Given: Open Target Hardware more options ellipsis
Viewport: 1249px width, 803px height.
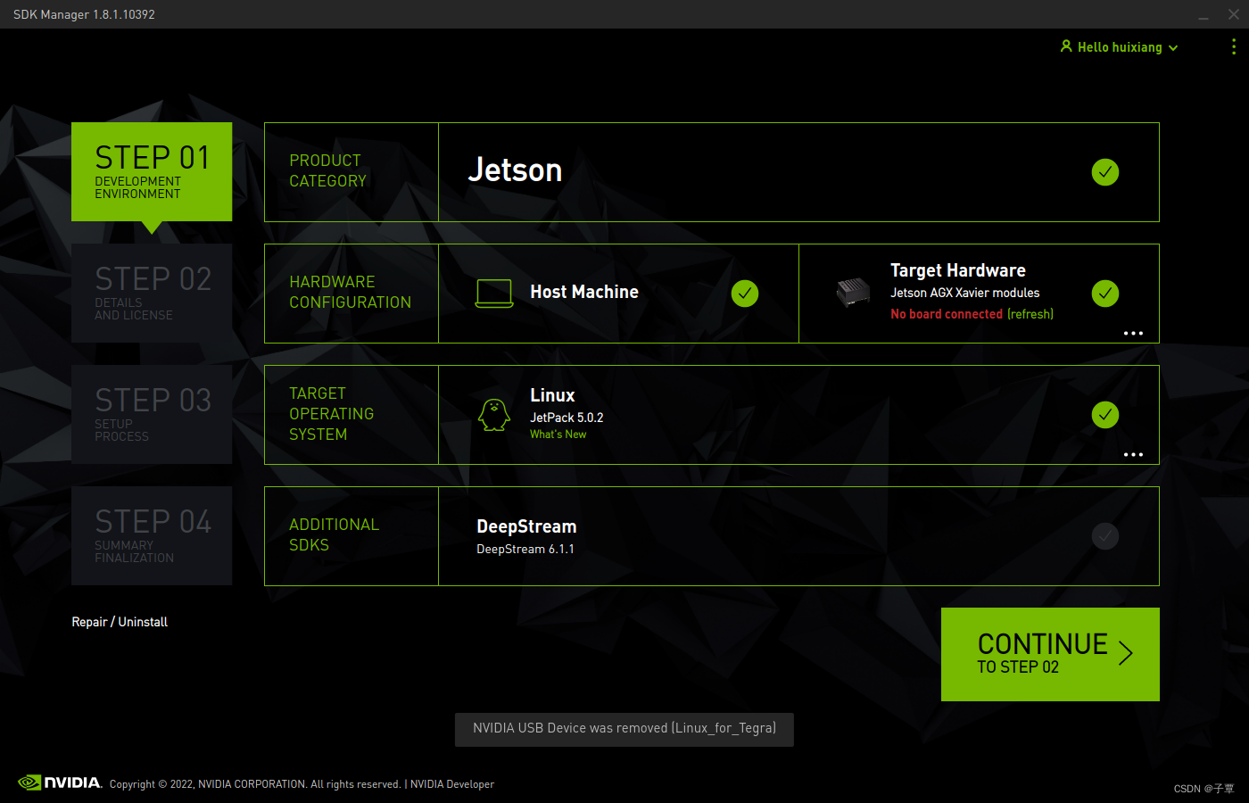Looking at the screenshot, I should pos(1133,333).
